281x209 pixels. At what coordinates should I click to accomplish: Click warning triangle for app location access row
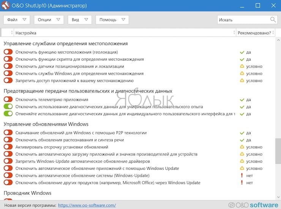click(x=242, y=80)
